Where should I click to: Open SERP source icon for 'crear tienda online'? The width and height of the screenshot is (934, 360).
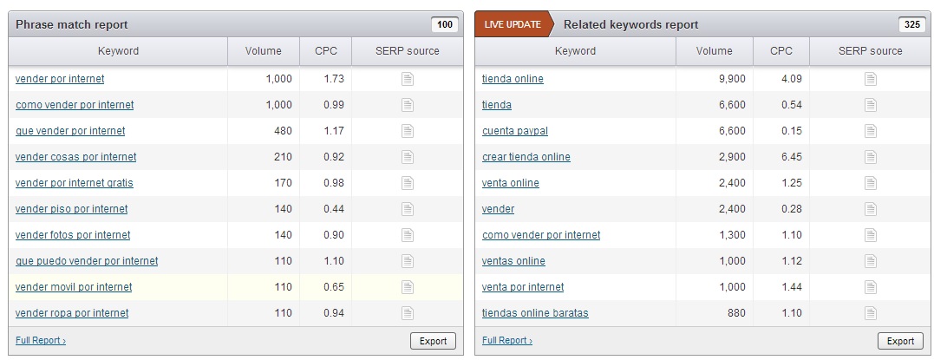coord(871,157)
